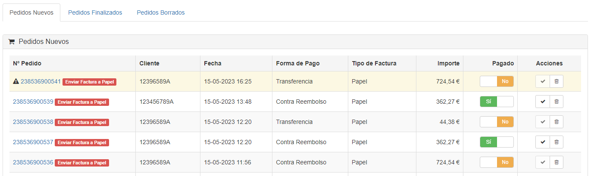The image size is (594, 176).
Task: Click the checkmark icon for order 238536900538
Action: [x=543, y=122]
